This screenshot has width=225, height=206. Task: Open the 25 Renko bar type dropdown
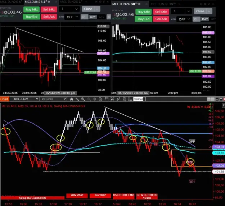(x=54, y=99)
